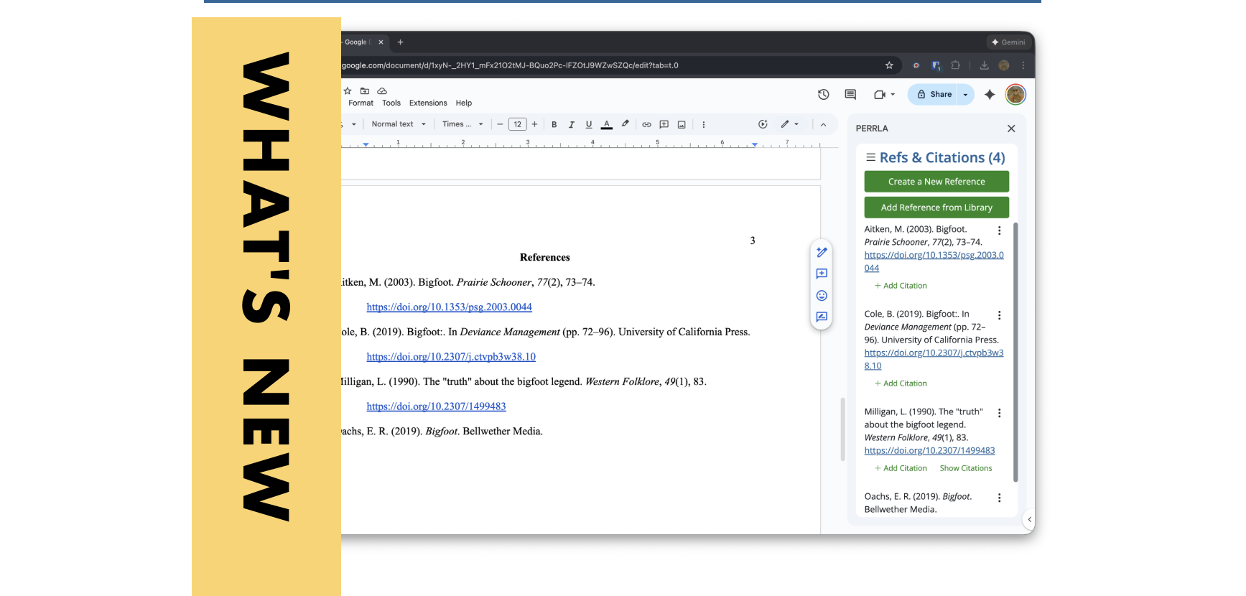Check the cloud document status icon
Screen dimensions: 1246x596
click(x=382, y=91)
